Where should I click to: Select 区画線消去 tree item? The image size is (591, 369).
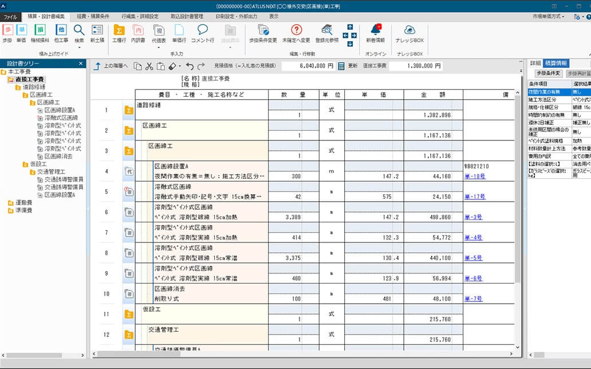pos(58,156)
